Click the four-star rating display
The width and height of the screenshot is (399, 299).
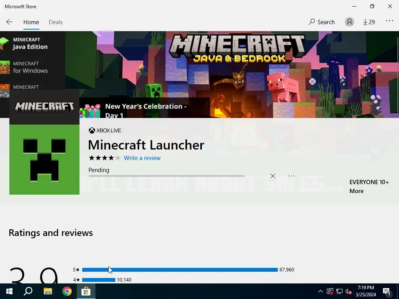(x=104, y=158)
